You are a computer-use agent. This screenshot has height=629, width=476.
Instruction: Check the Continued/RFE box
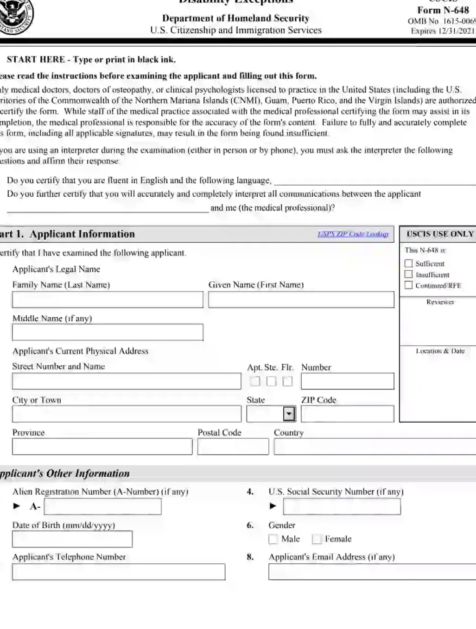tap(409, 285)
